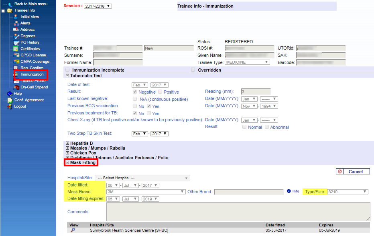Click the magnifier View icon for Sunnybrook
Screen dimensions: 374x236
click(73, 230)
